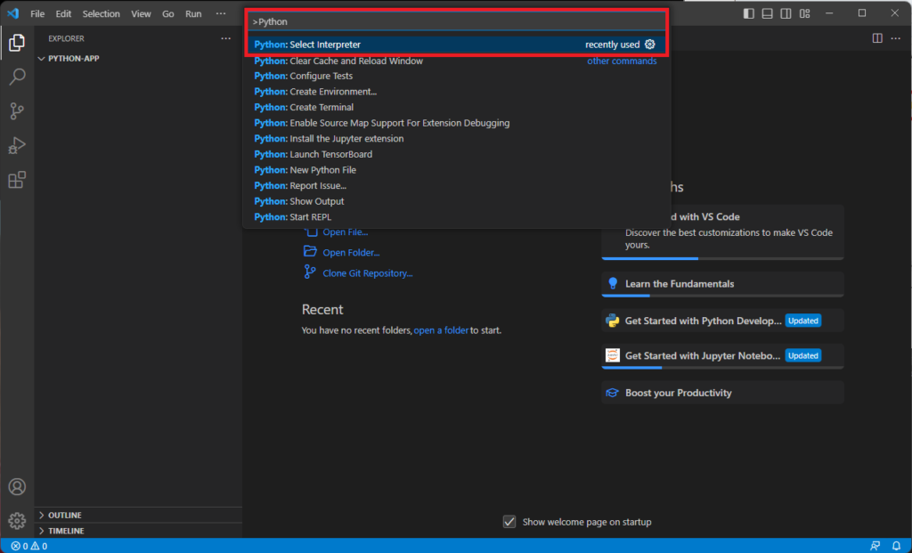Image resolution: width=912 pixels, height=553 pixels.
Task: Choose Python: Report Issue... command
Action: tap(457, 186)
